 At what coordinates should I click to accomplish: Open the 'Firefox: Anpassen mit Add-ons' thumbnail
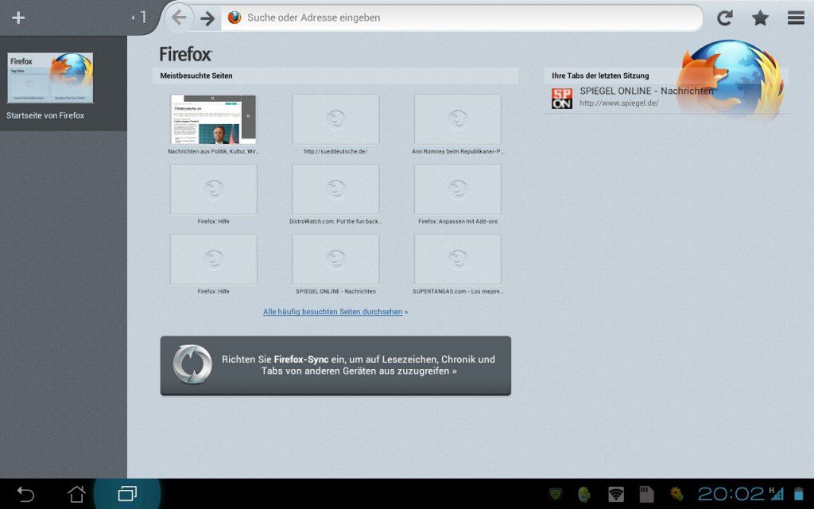[x=458, y=189]
